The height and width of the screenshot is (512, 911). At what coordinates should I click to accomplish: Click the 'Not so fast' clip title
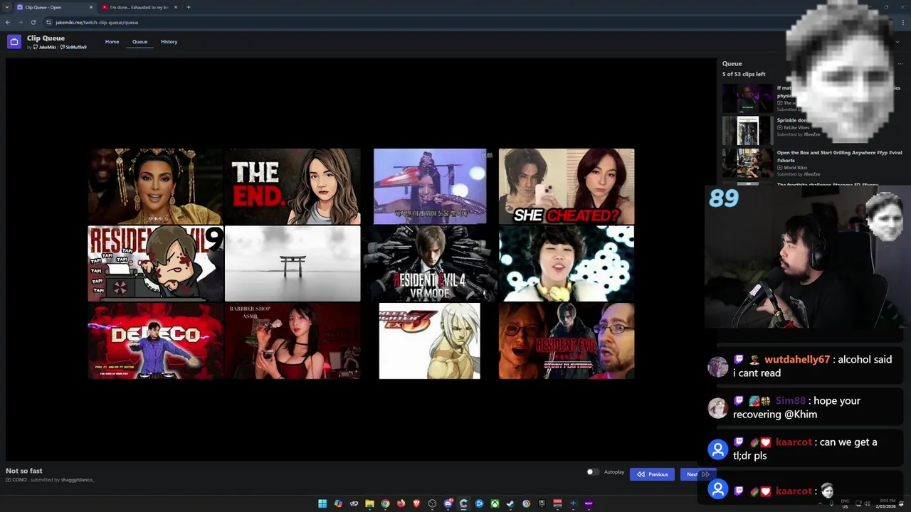pyautogui.click(x=24, y=471)
